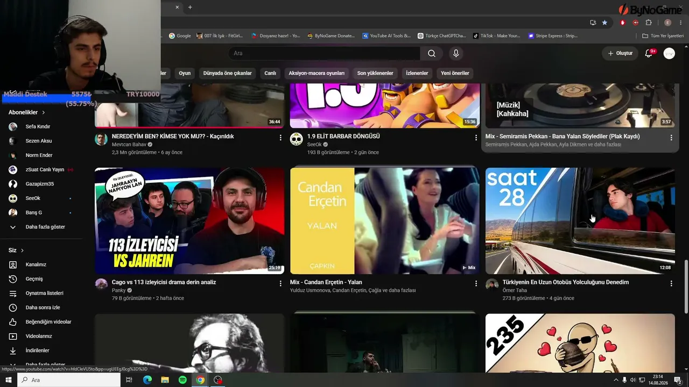
Task: Click the YouTube search magnifier button
Action: [432, 53]
